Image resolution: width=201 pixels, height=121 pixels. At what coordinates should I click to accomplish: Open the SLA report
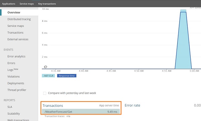(x=10, y=107)
